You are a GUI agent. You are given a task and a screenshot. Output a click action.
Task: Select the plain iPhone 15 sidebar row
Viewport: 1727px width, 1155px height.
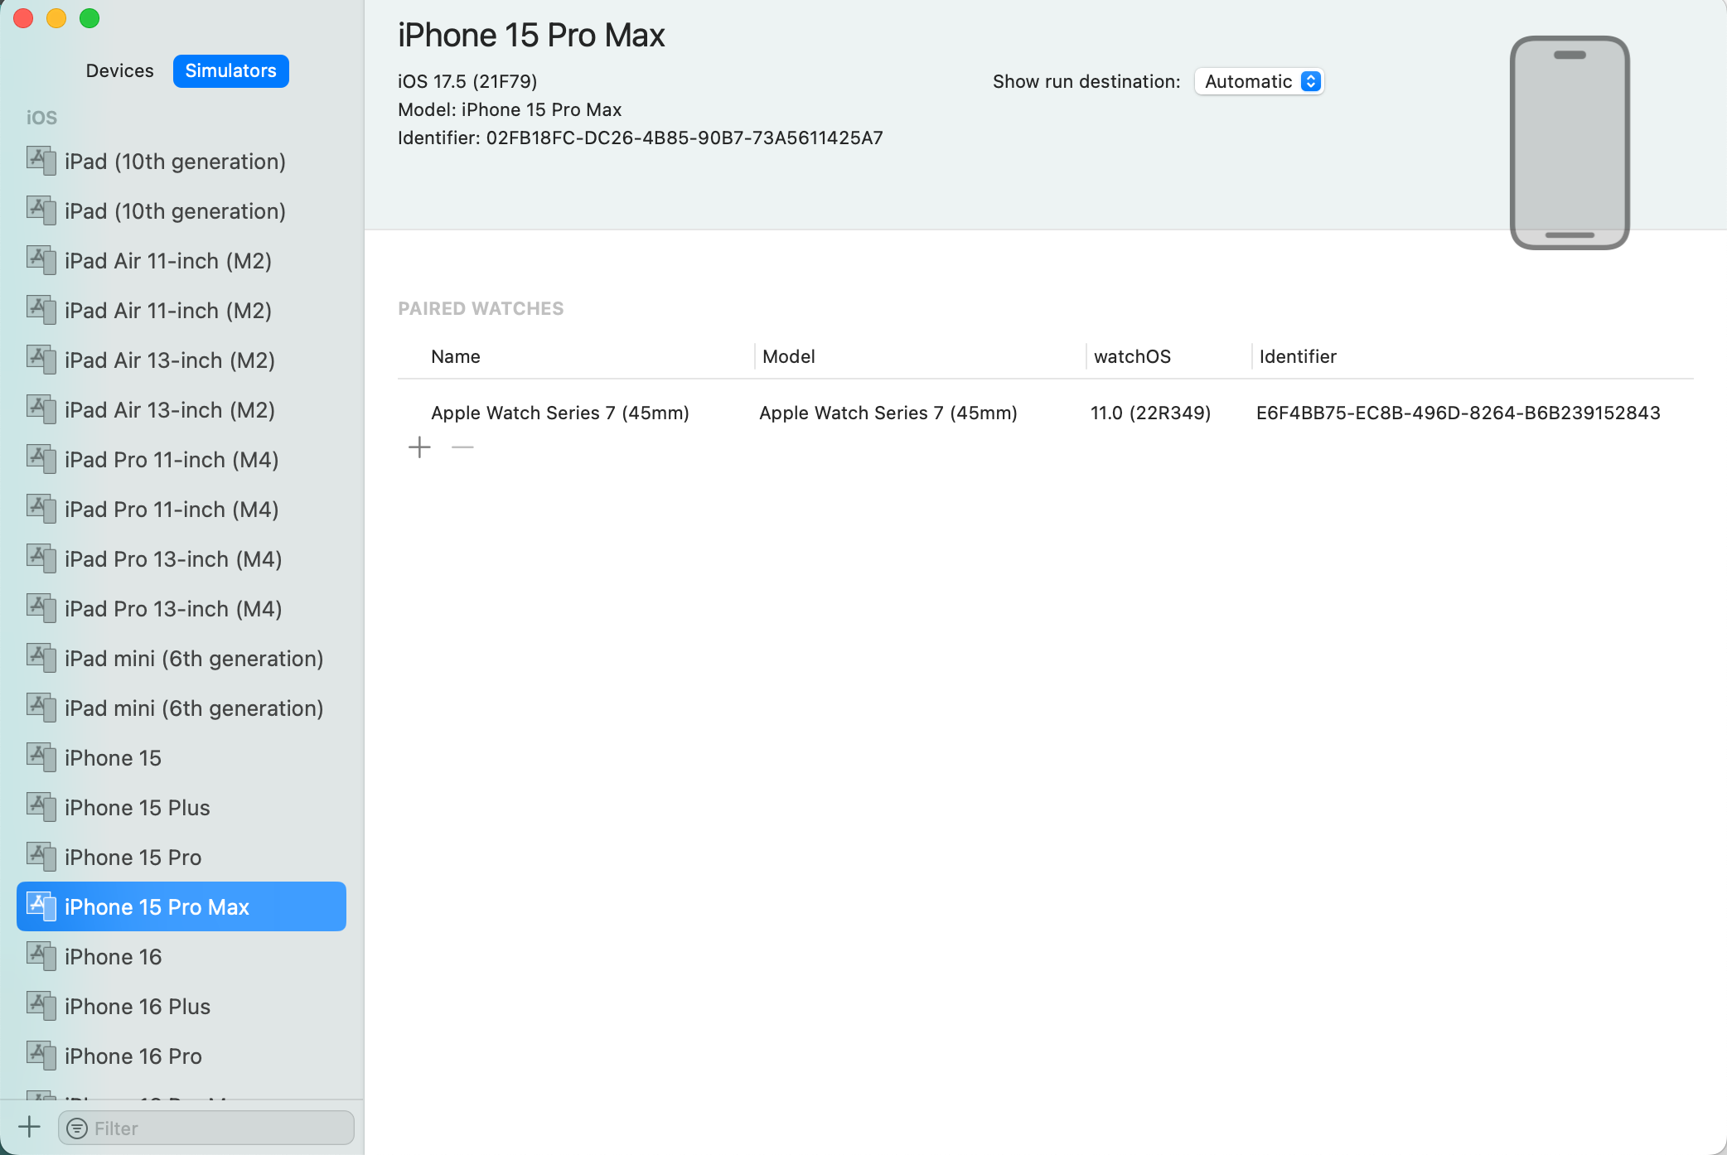pyautogui.click(x=181, y=757)
